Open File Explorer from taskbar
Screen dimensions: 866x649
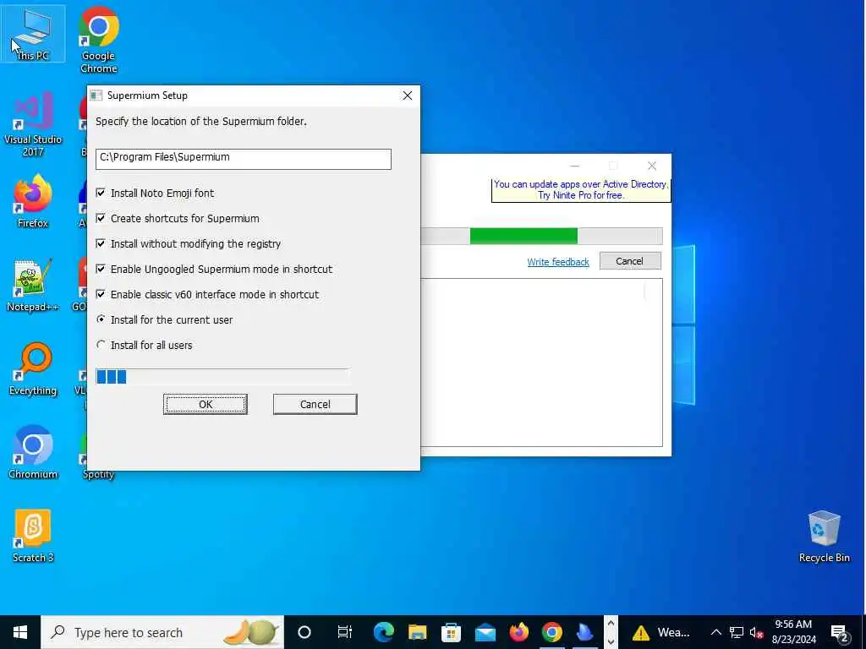click(x=418, y=632)
